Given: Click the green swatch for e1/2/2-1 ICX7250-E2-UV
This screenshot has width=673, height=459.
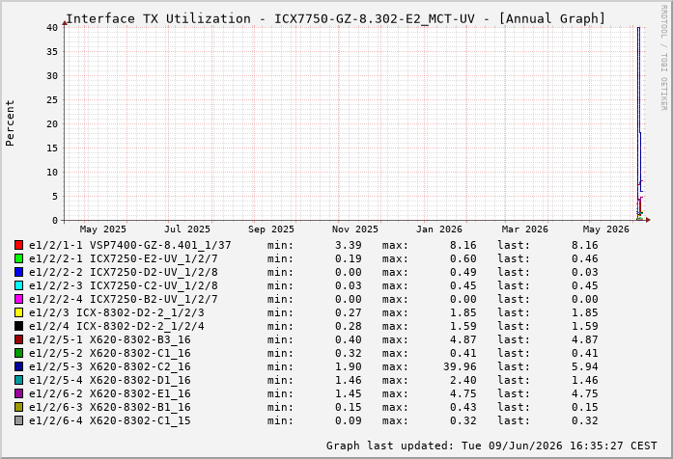Looking at the screenshot, I should click(x=18, y=258).
